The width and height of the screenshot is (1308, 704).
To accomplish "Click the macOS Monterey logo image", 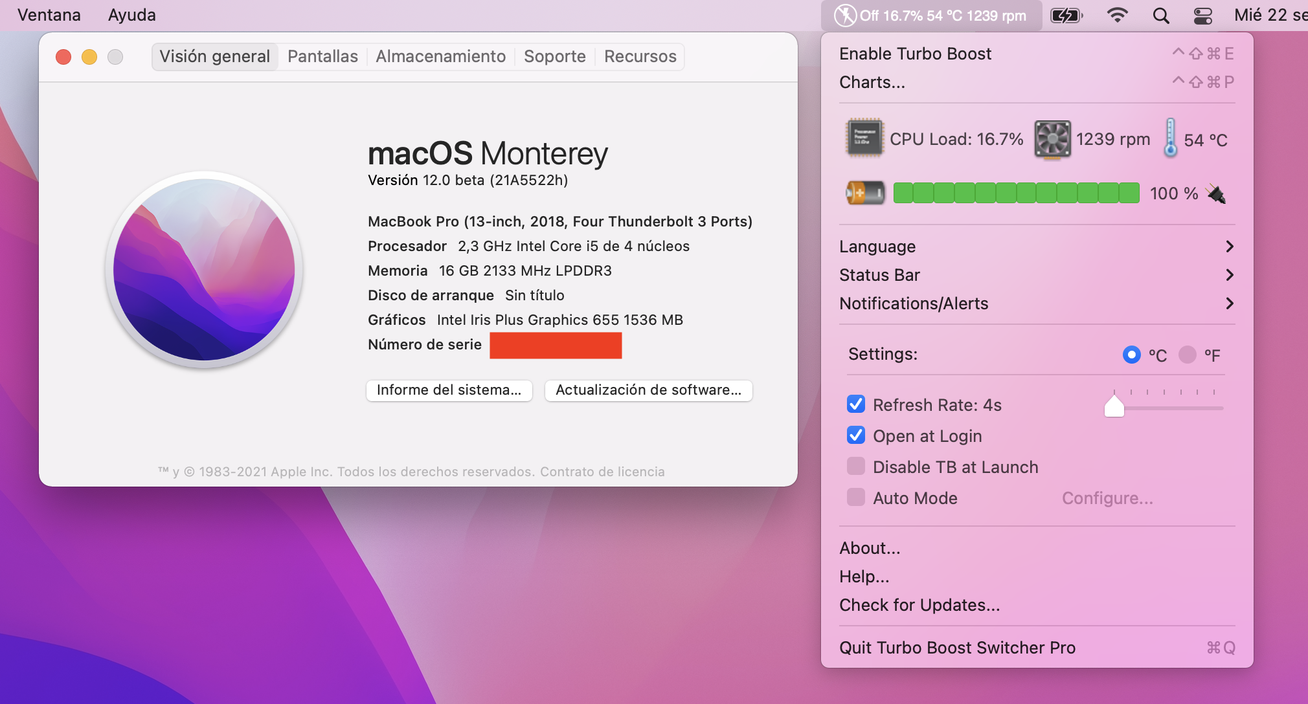I will (204, 270).
